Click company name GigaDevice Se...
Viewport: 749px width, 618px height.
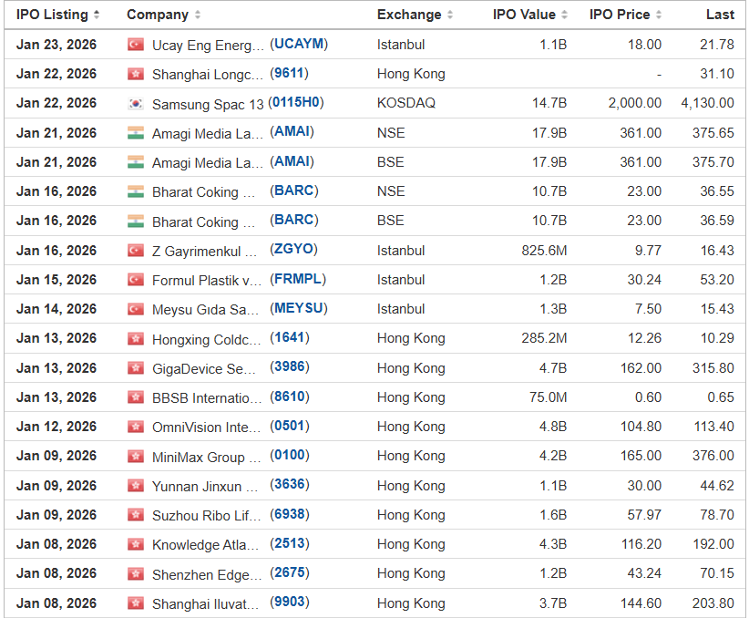pyautogui.click(x=203, y=368)
